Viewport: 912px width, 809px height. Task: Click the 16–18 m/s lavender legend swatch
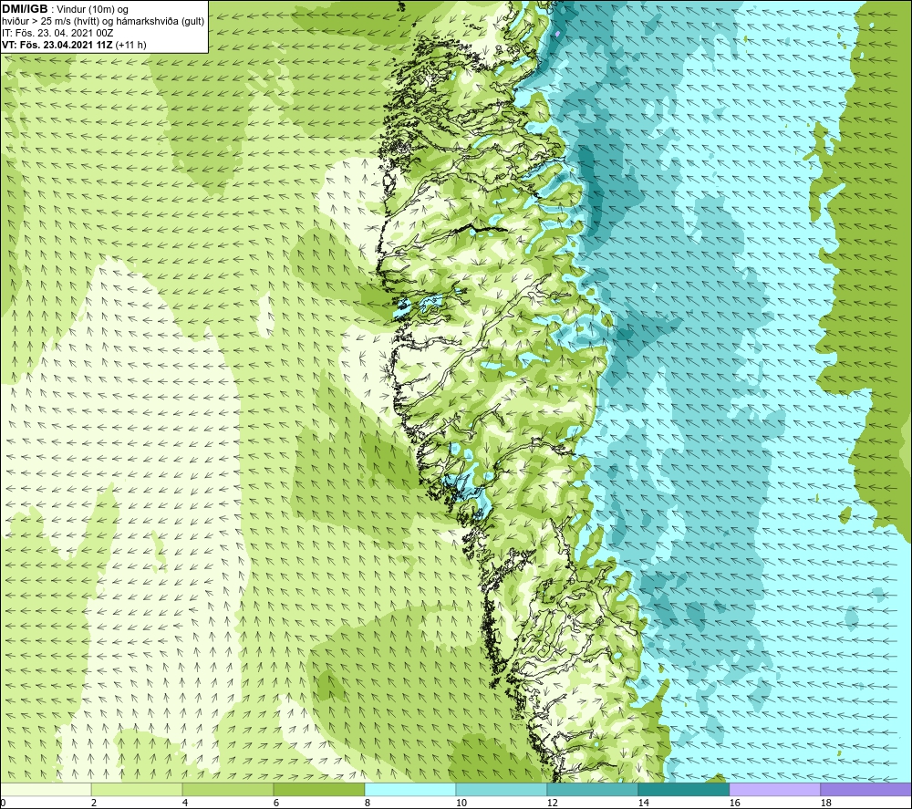click(774, 790)
